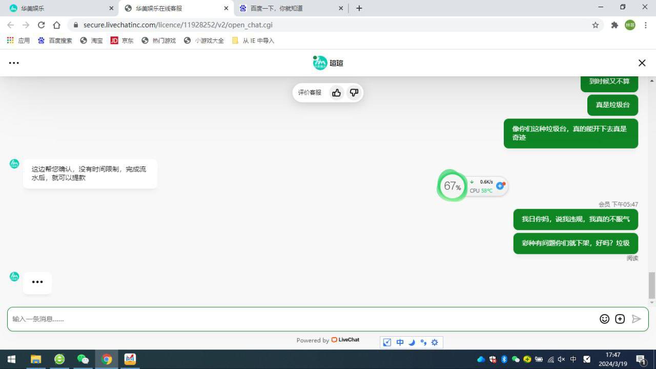Open the Chrome extensions puzzle icon

click(614, 25)
